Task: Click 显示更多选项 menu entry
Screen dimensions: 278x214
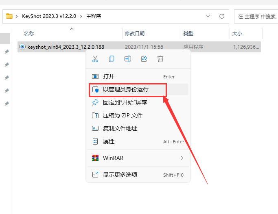Action: point(138,175)
